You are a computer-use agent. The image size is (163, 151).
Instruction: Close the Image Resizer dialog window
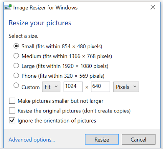coord(153,7)
